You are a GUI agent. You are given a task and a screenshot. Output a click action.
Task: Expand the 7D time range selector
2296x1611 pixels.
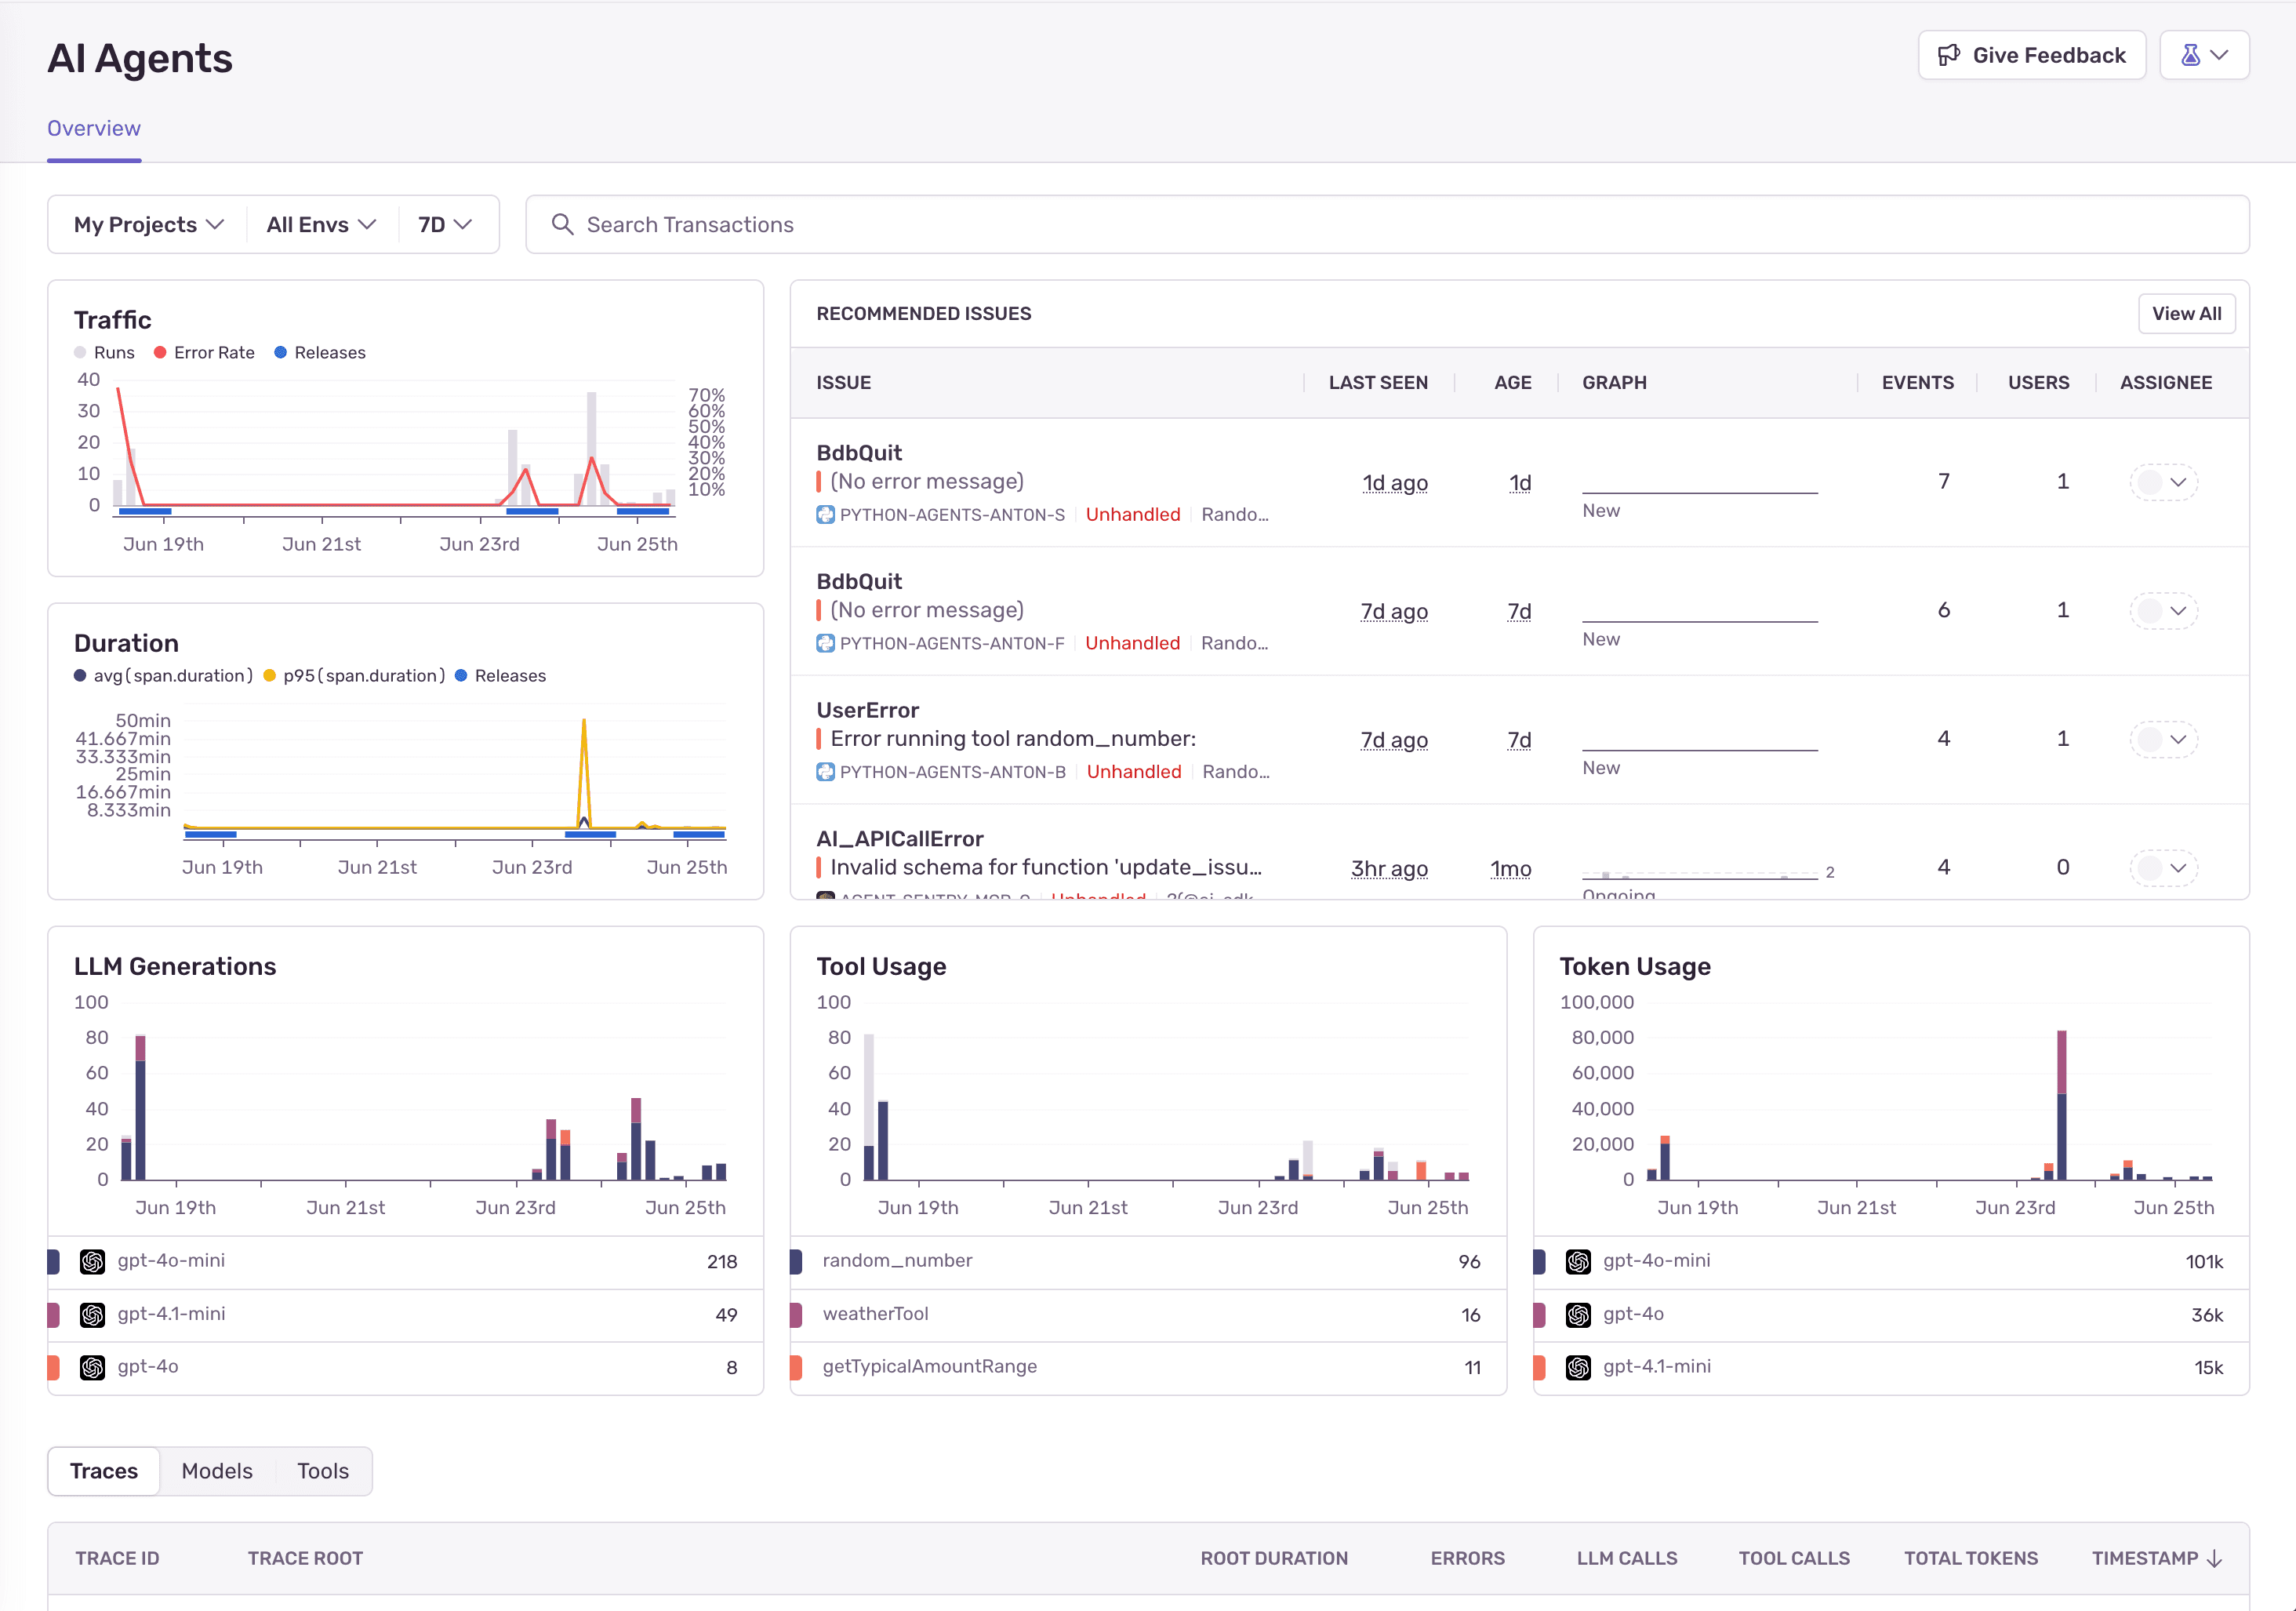click(444, 224)
